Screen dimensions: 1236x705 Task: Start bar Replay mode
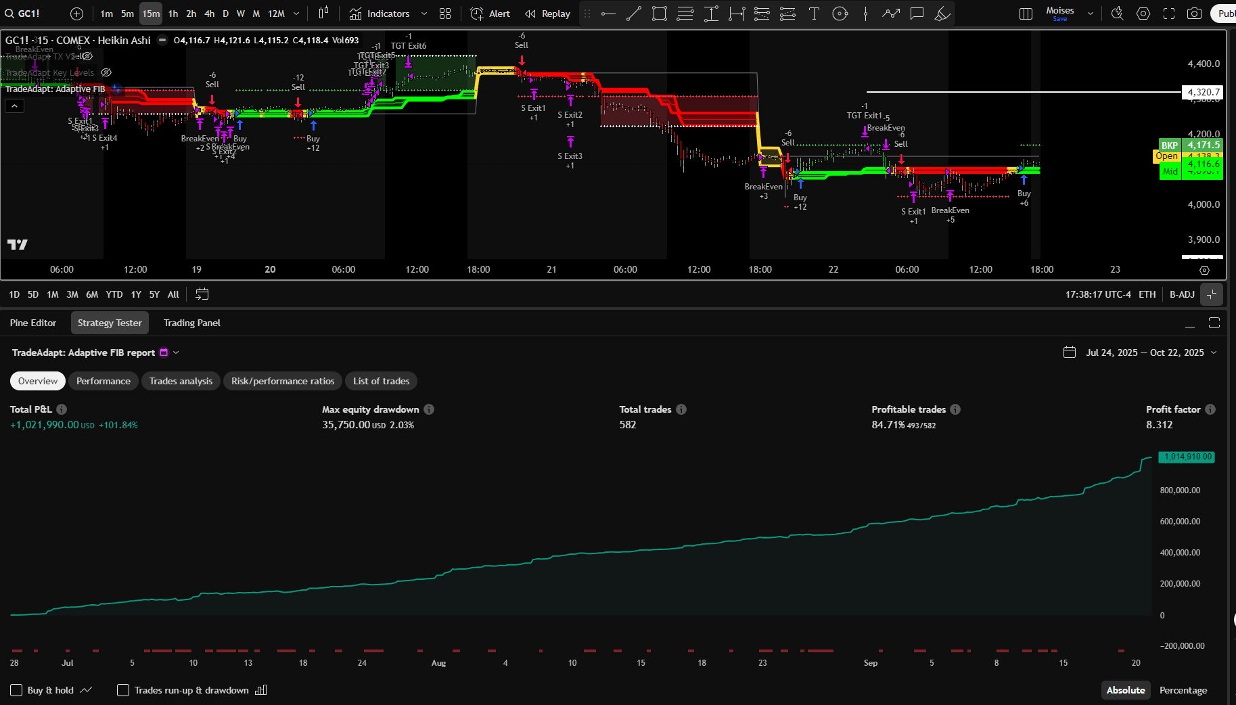coord(547,14)
